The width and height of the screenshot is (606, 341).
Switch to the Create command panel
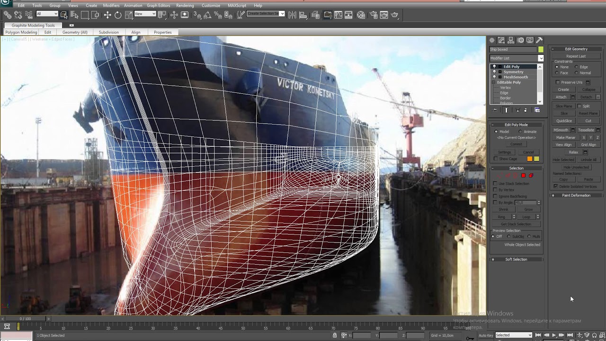tap(492, 40)
